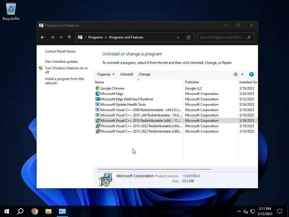This screenshot has width=289, height=217.
Task: Click the change view list icon
Action: click(236, 74)
